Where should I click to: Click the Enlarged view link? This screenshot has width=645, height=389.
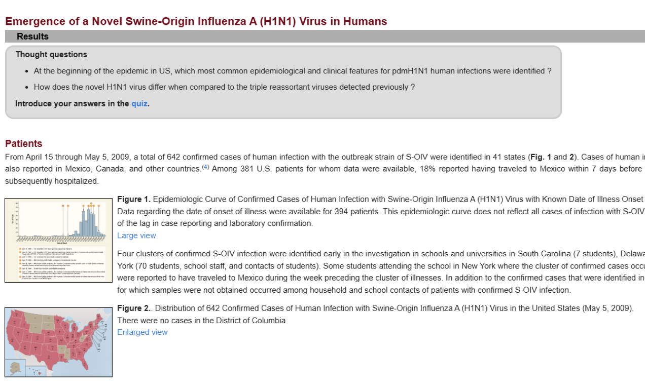tap(142, 332)
